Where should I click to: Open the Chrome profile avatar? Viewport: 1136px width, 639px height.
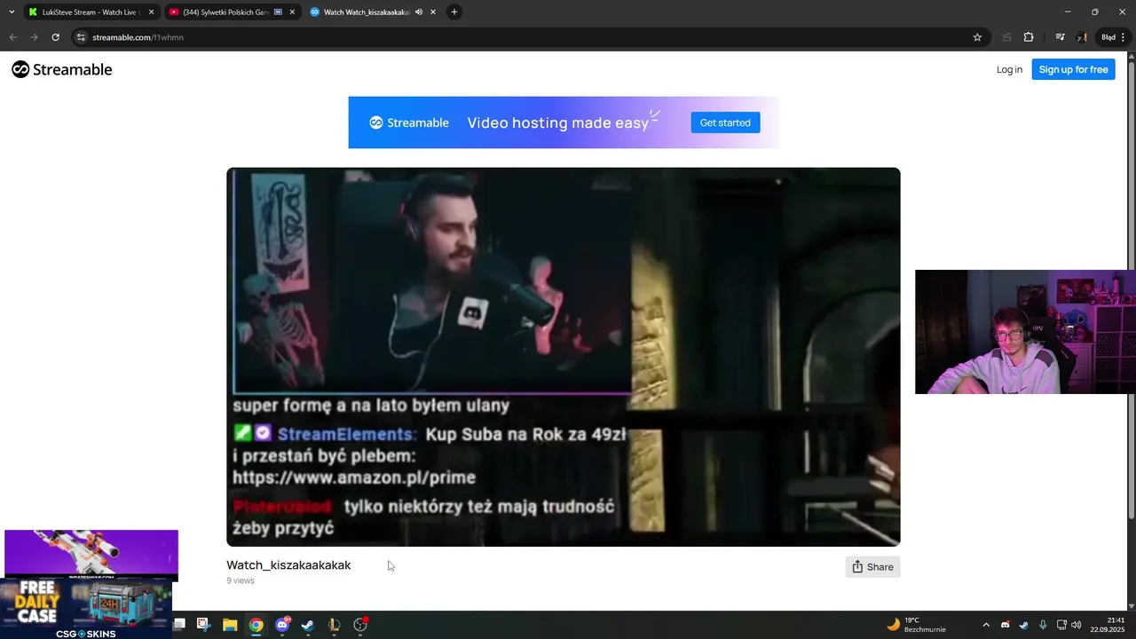click(1082, 37)
